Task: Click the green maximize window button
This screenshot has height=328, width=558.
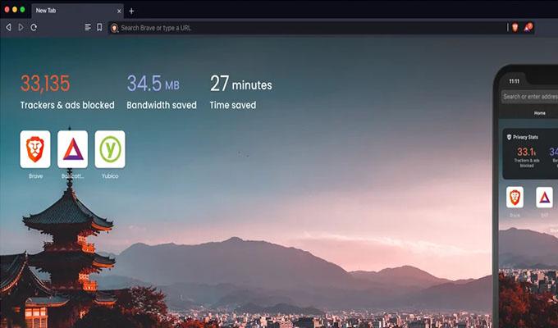Action: 22,10
